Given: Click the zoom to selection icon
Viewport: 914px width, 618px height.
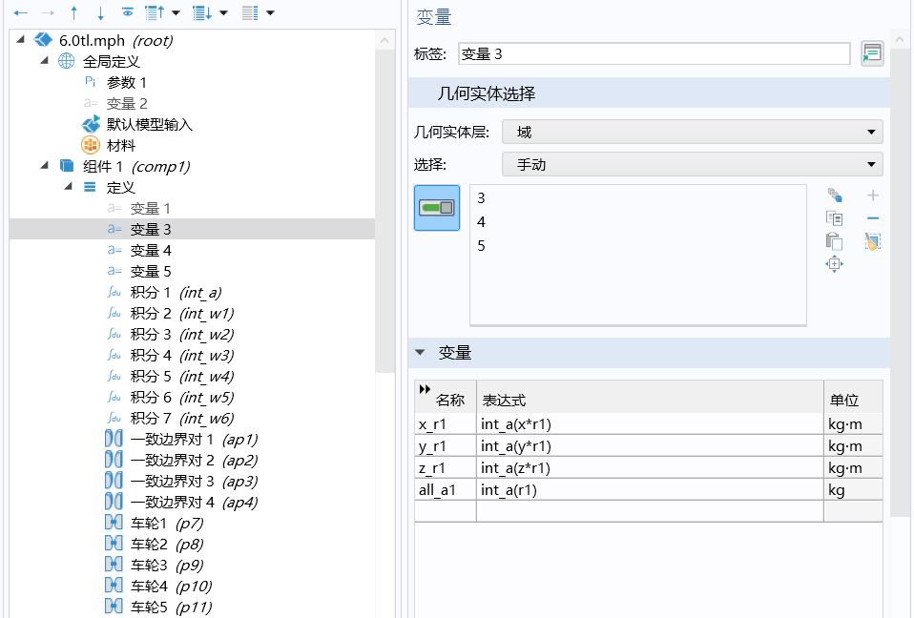Looking at the screenshot, I should (834, 264).
